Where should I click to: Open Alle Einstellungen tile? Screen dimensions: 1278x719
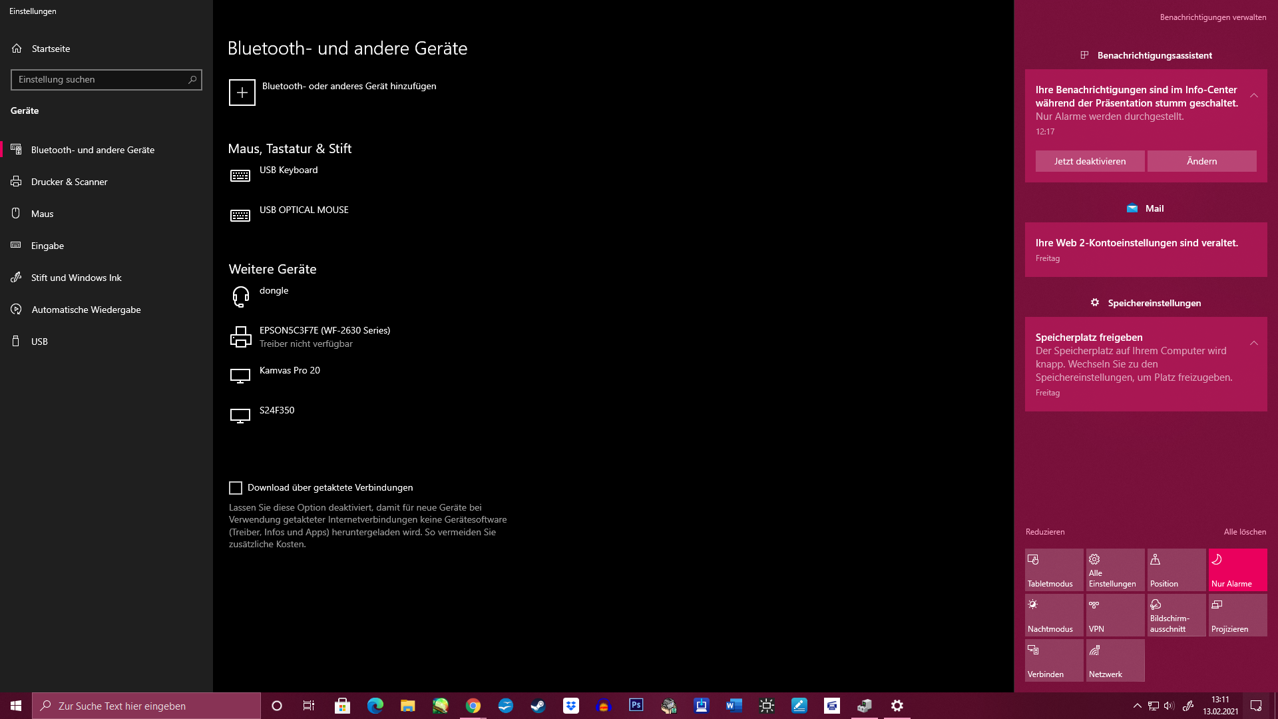(1115, 569)
